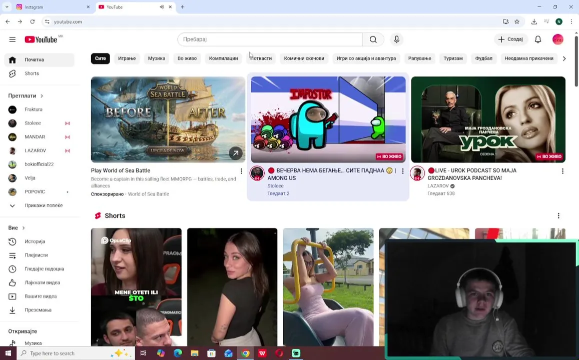This screenshot has height=360, width=579.
Task: Open the YouTube hamburger guide menu
Action: pos(12,39)
